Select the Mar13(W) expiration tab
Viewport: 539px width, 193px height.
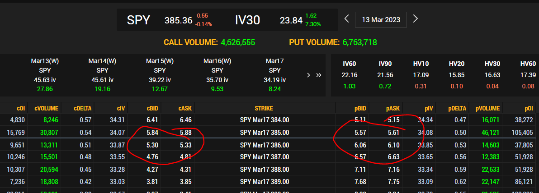tap(45, 75)
